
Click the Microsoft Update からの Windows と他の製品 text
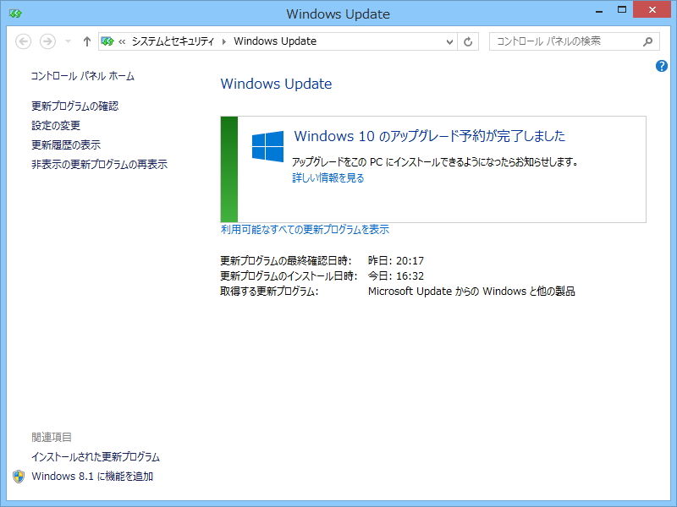471,292
